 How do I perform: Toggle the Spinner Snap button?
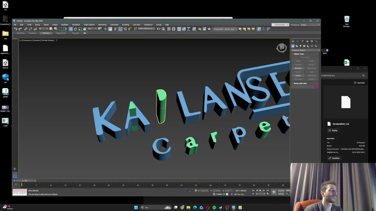pyautogui.click(x=130, y=29)
